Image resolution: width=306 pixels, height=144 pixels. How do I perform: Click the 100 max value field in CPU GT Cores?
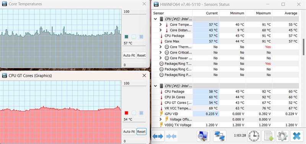point(134,83)
